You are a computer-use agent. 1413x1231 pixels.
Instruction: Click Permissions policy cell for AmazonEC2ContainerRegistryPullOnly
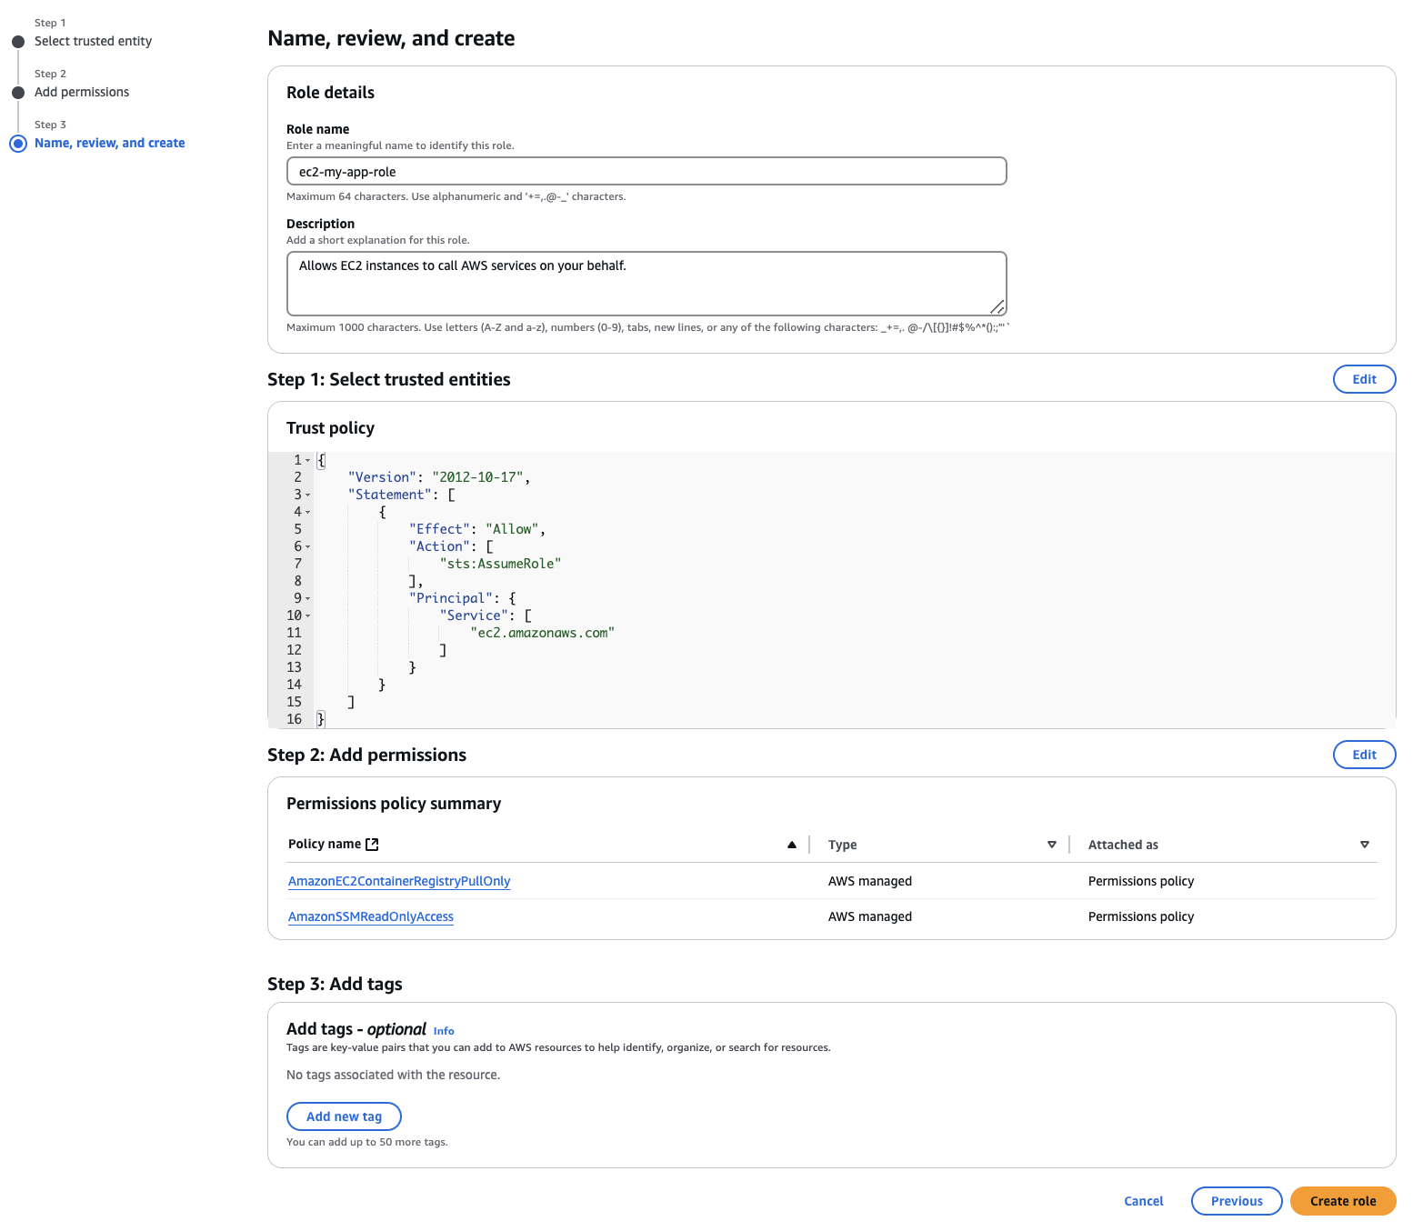tap(1141, 881)
